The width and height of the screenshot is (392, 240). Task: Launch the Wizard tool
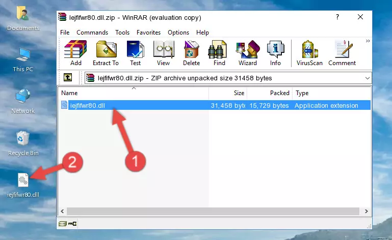(248, 53)
